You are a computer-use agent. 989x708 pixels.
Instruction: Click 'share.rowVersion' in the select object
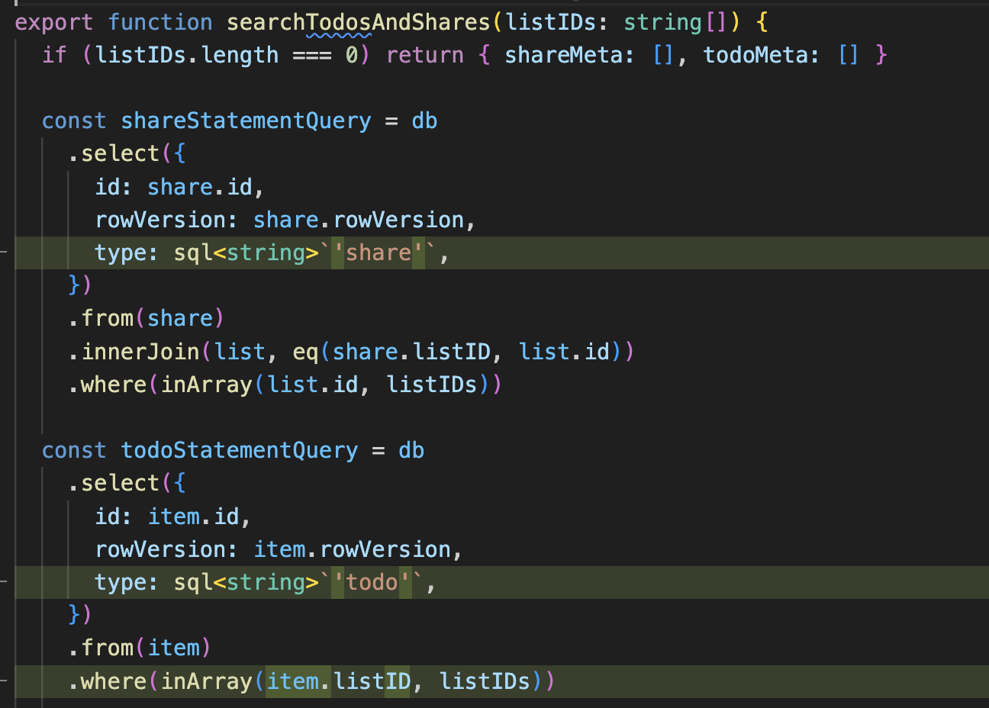[359, 220]
